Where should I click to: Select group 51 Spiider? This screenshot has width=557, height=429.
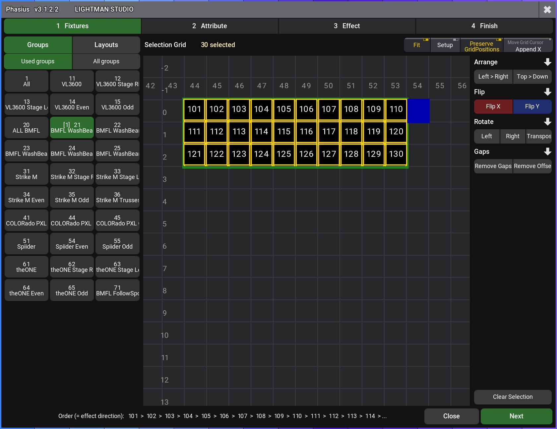pos(27,244)
